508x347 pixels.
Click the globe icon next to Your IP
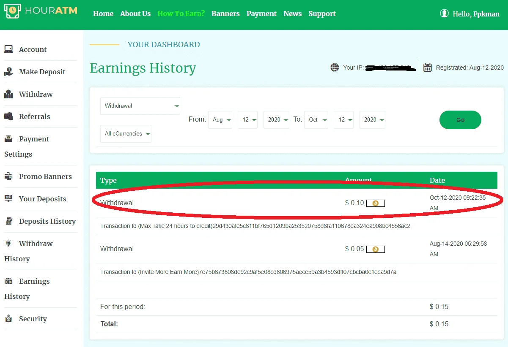tap(335, 68)
